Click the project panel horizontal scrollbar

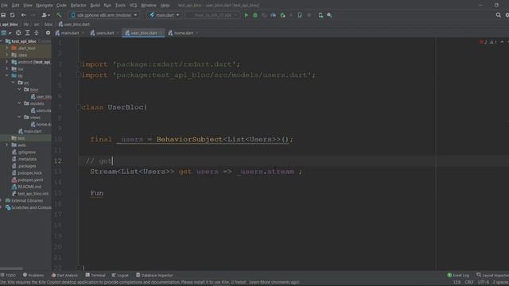click(x=12, y=269)
